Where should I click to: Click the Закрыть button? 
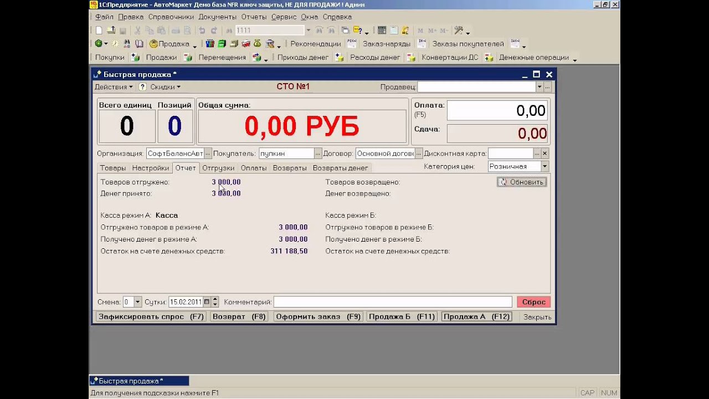537,317
